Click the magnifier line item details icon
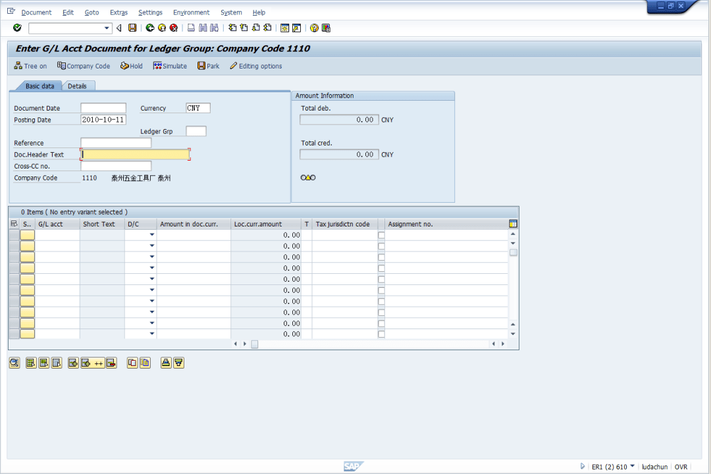This screenshot has width=711, height=474. point(14,363)
